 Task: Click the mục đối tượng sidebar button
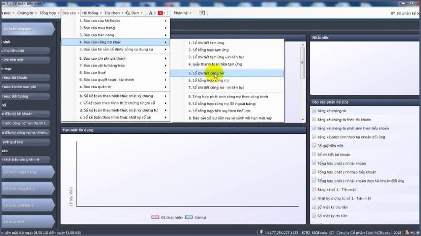tap(25, 96)
